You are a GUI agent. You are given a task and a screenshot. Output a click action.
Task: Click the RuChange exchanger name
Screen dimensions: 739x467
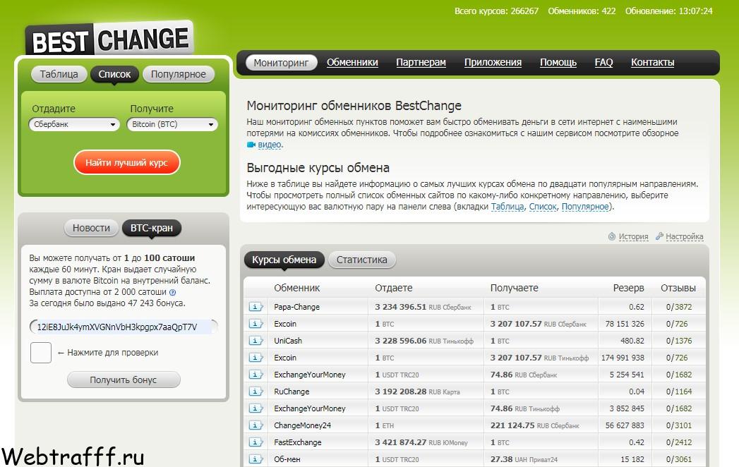pyautogui.click(x=292, y=392)
